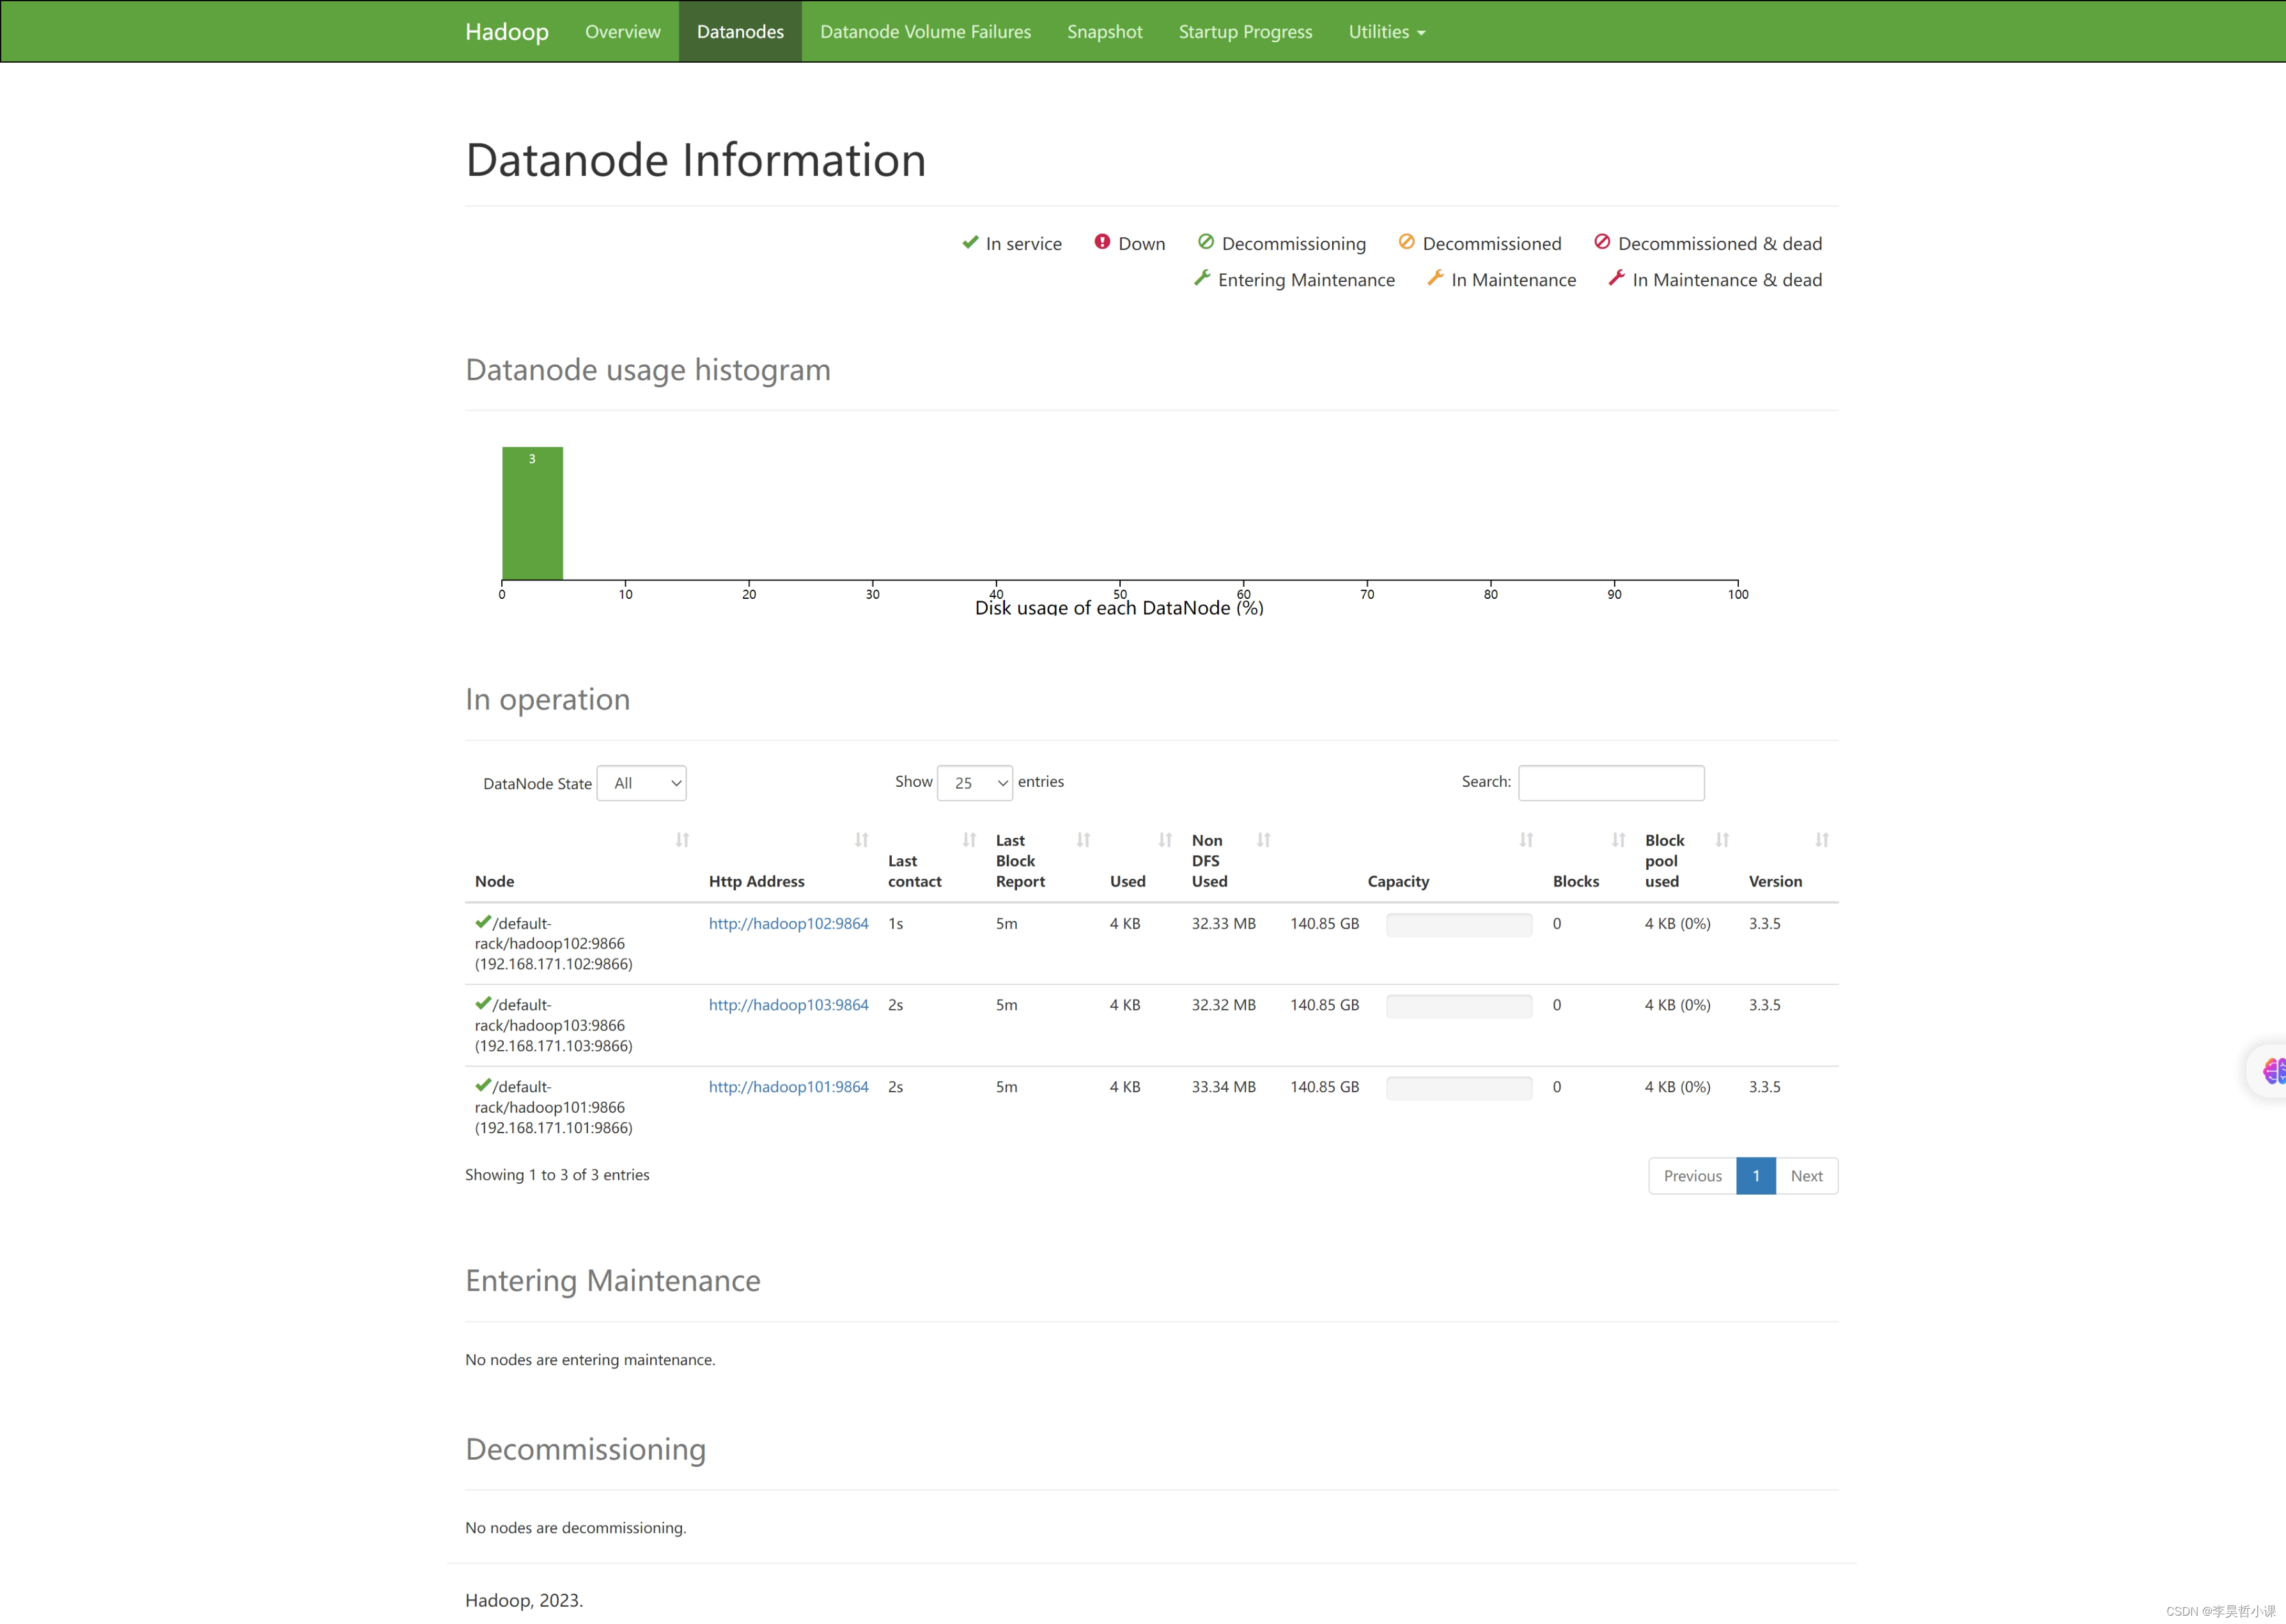2286x1624 pixels.
Task: Sort by Blocks column icon
Action: 1618,840
